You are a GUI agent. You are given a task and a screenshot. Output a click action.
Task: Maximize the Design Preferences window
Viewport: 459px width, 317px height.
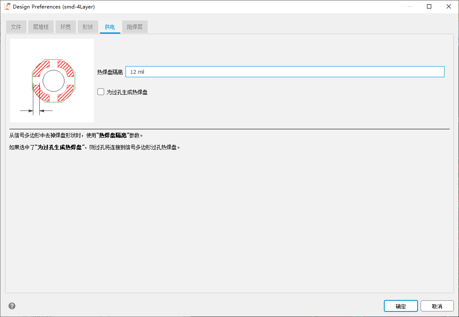pos(429,6)
